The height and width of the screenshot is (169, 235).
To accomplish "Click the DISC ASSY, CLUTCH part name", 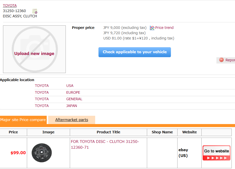I will pos(20,16).
